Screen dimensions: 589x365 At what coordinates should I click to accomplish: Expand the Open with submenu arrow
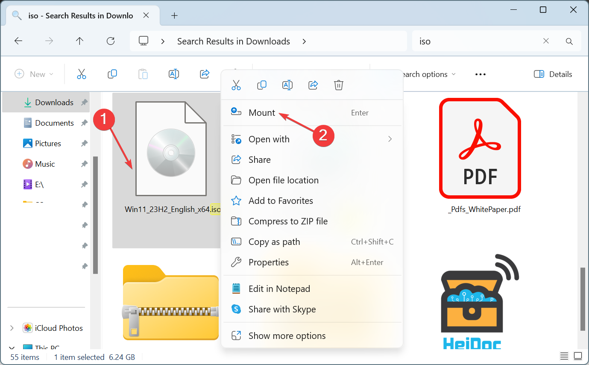pyautogui.click(x=390, y=139)
